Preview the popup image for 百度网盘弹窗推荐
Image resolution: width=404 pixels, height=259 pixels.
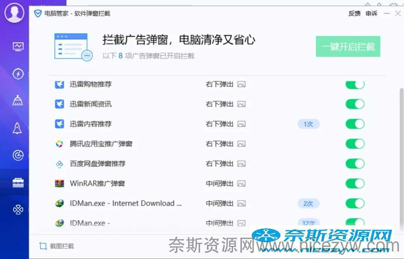tap(241, 164)
